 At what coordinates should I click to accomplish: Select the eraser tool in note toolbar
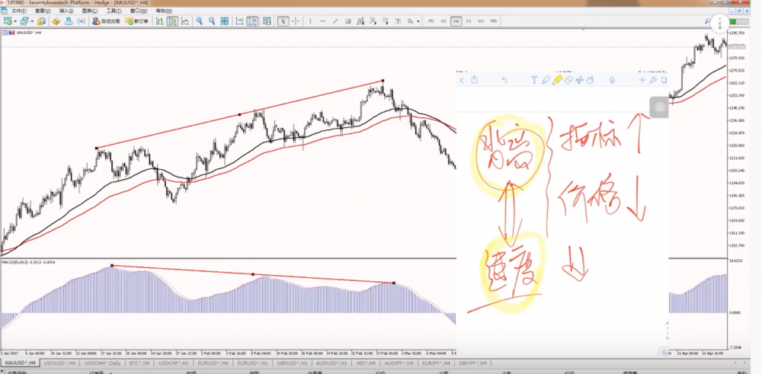568,80
